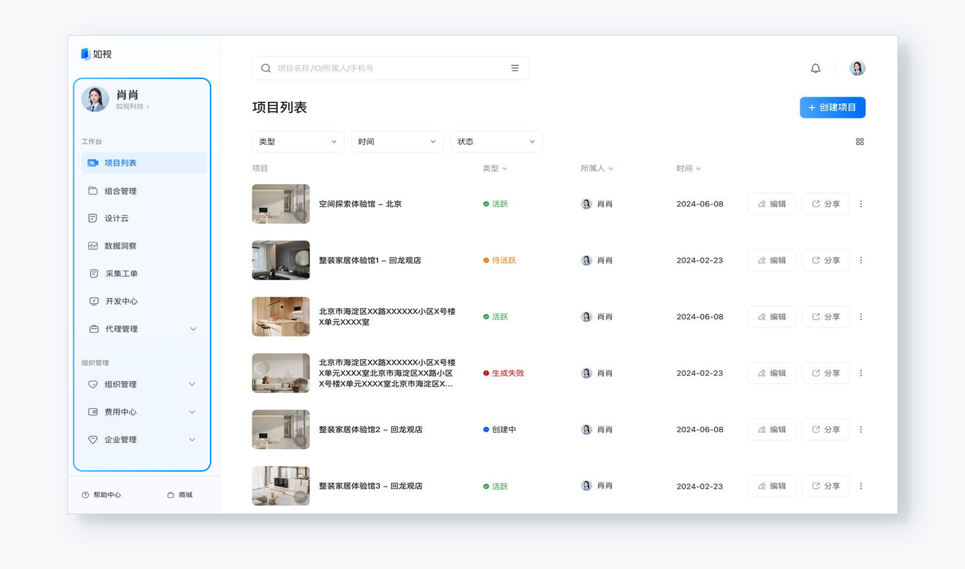Open thumbnail of 整装家居体验馆1 – 回龙观店
Image resolution: width=965 pixels, height=569 pixels.
[281, 260]
